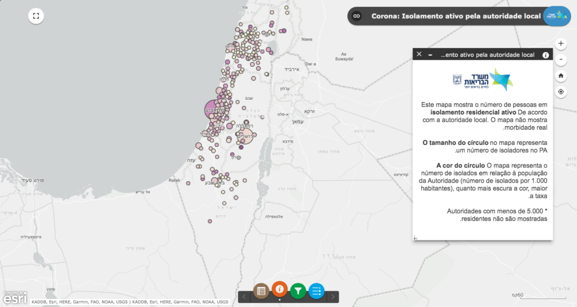Open the brown attribute table widget
Screen dimensions: 577x307
(x=261, y=291)
